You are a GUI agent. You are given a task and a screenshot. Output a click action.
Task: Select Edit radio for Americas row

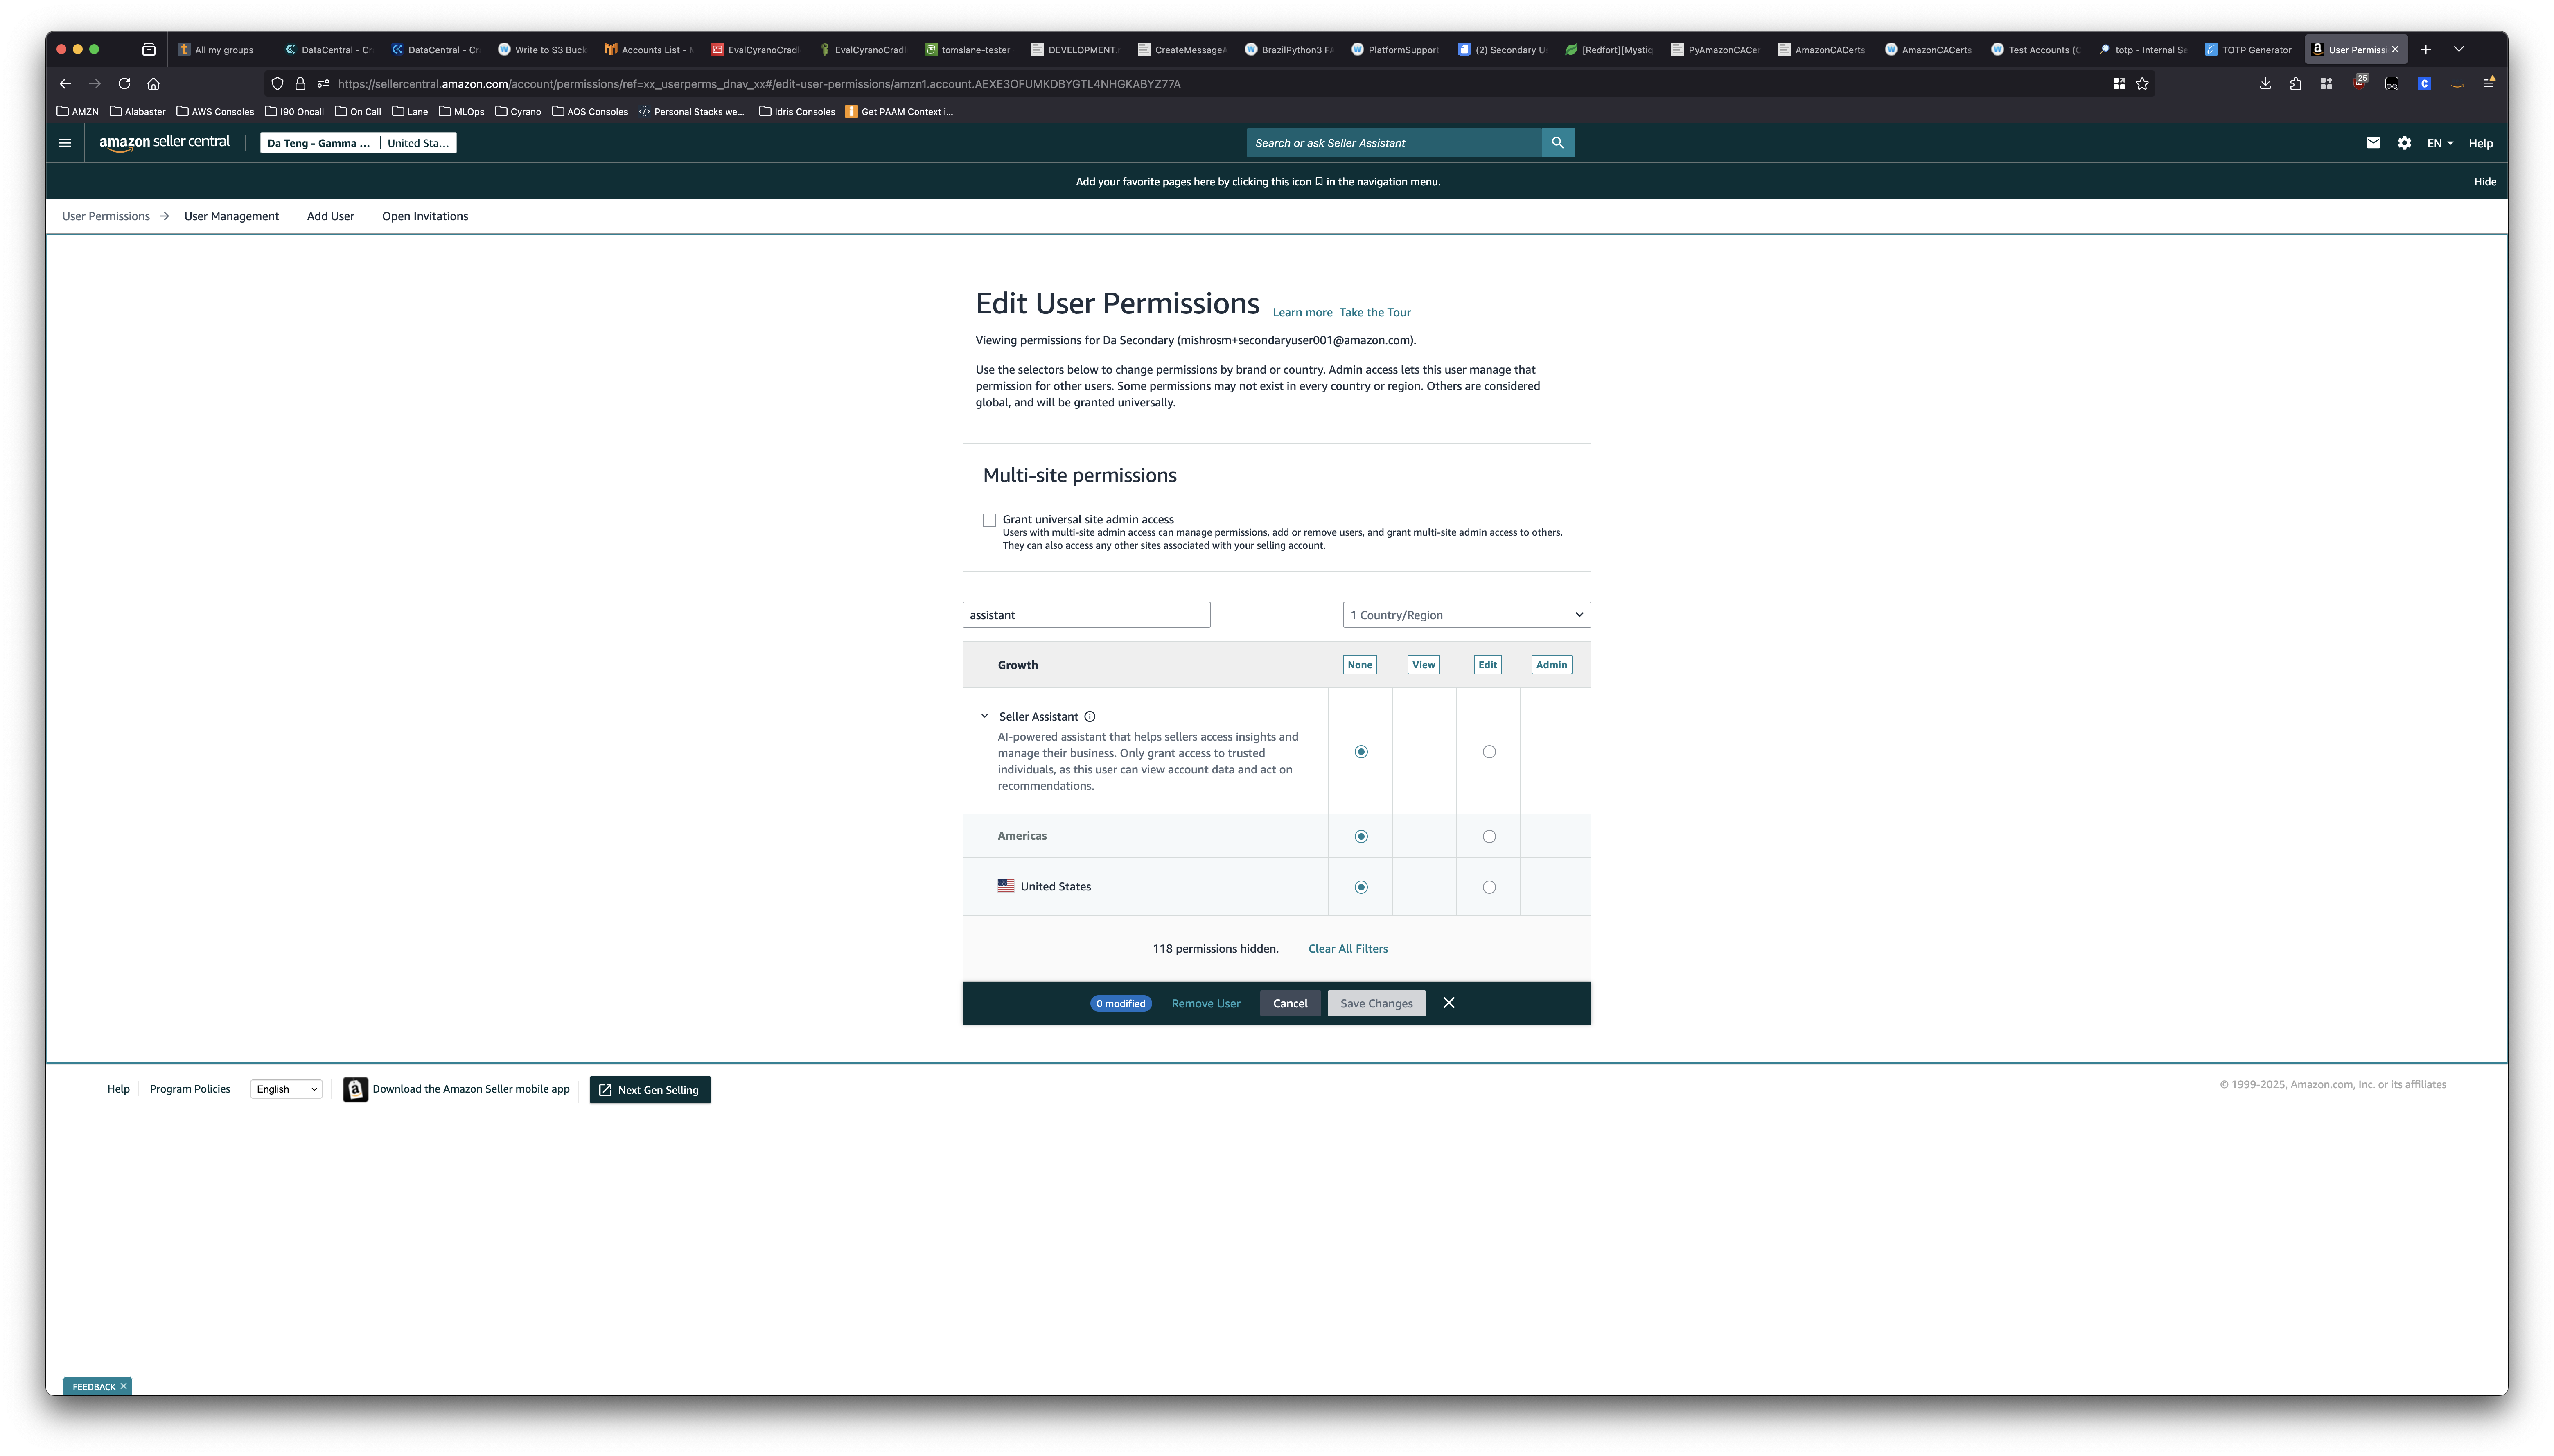[x=1489, y=837]
